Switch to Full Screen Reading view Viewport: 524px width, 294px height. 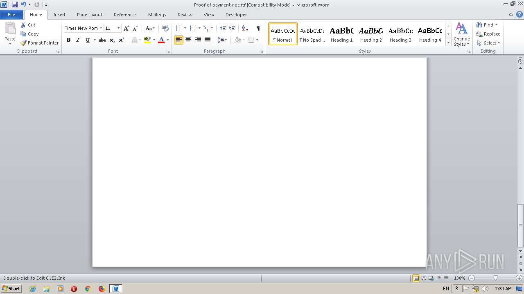tap(424, 278)
